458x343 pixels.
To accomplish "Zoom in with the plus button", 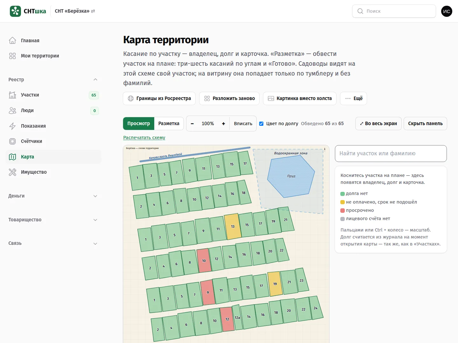I will (x=224, y=124).
